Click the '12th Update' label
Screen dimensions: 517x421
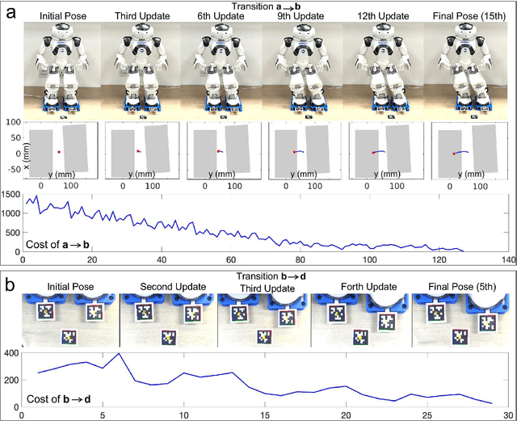coord(383,16)
